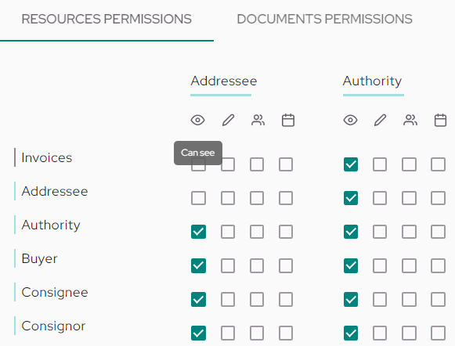The height and width of the screenshot is (346, 455).
Task: Select the Consignor row label
Action: point(53,326)
